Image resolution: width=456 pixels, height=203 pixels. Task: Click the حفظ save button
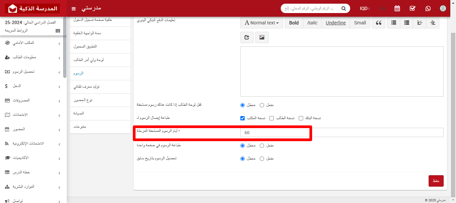pyautogui.click(x=436, y=181)
